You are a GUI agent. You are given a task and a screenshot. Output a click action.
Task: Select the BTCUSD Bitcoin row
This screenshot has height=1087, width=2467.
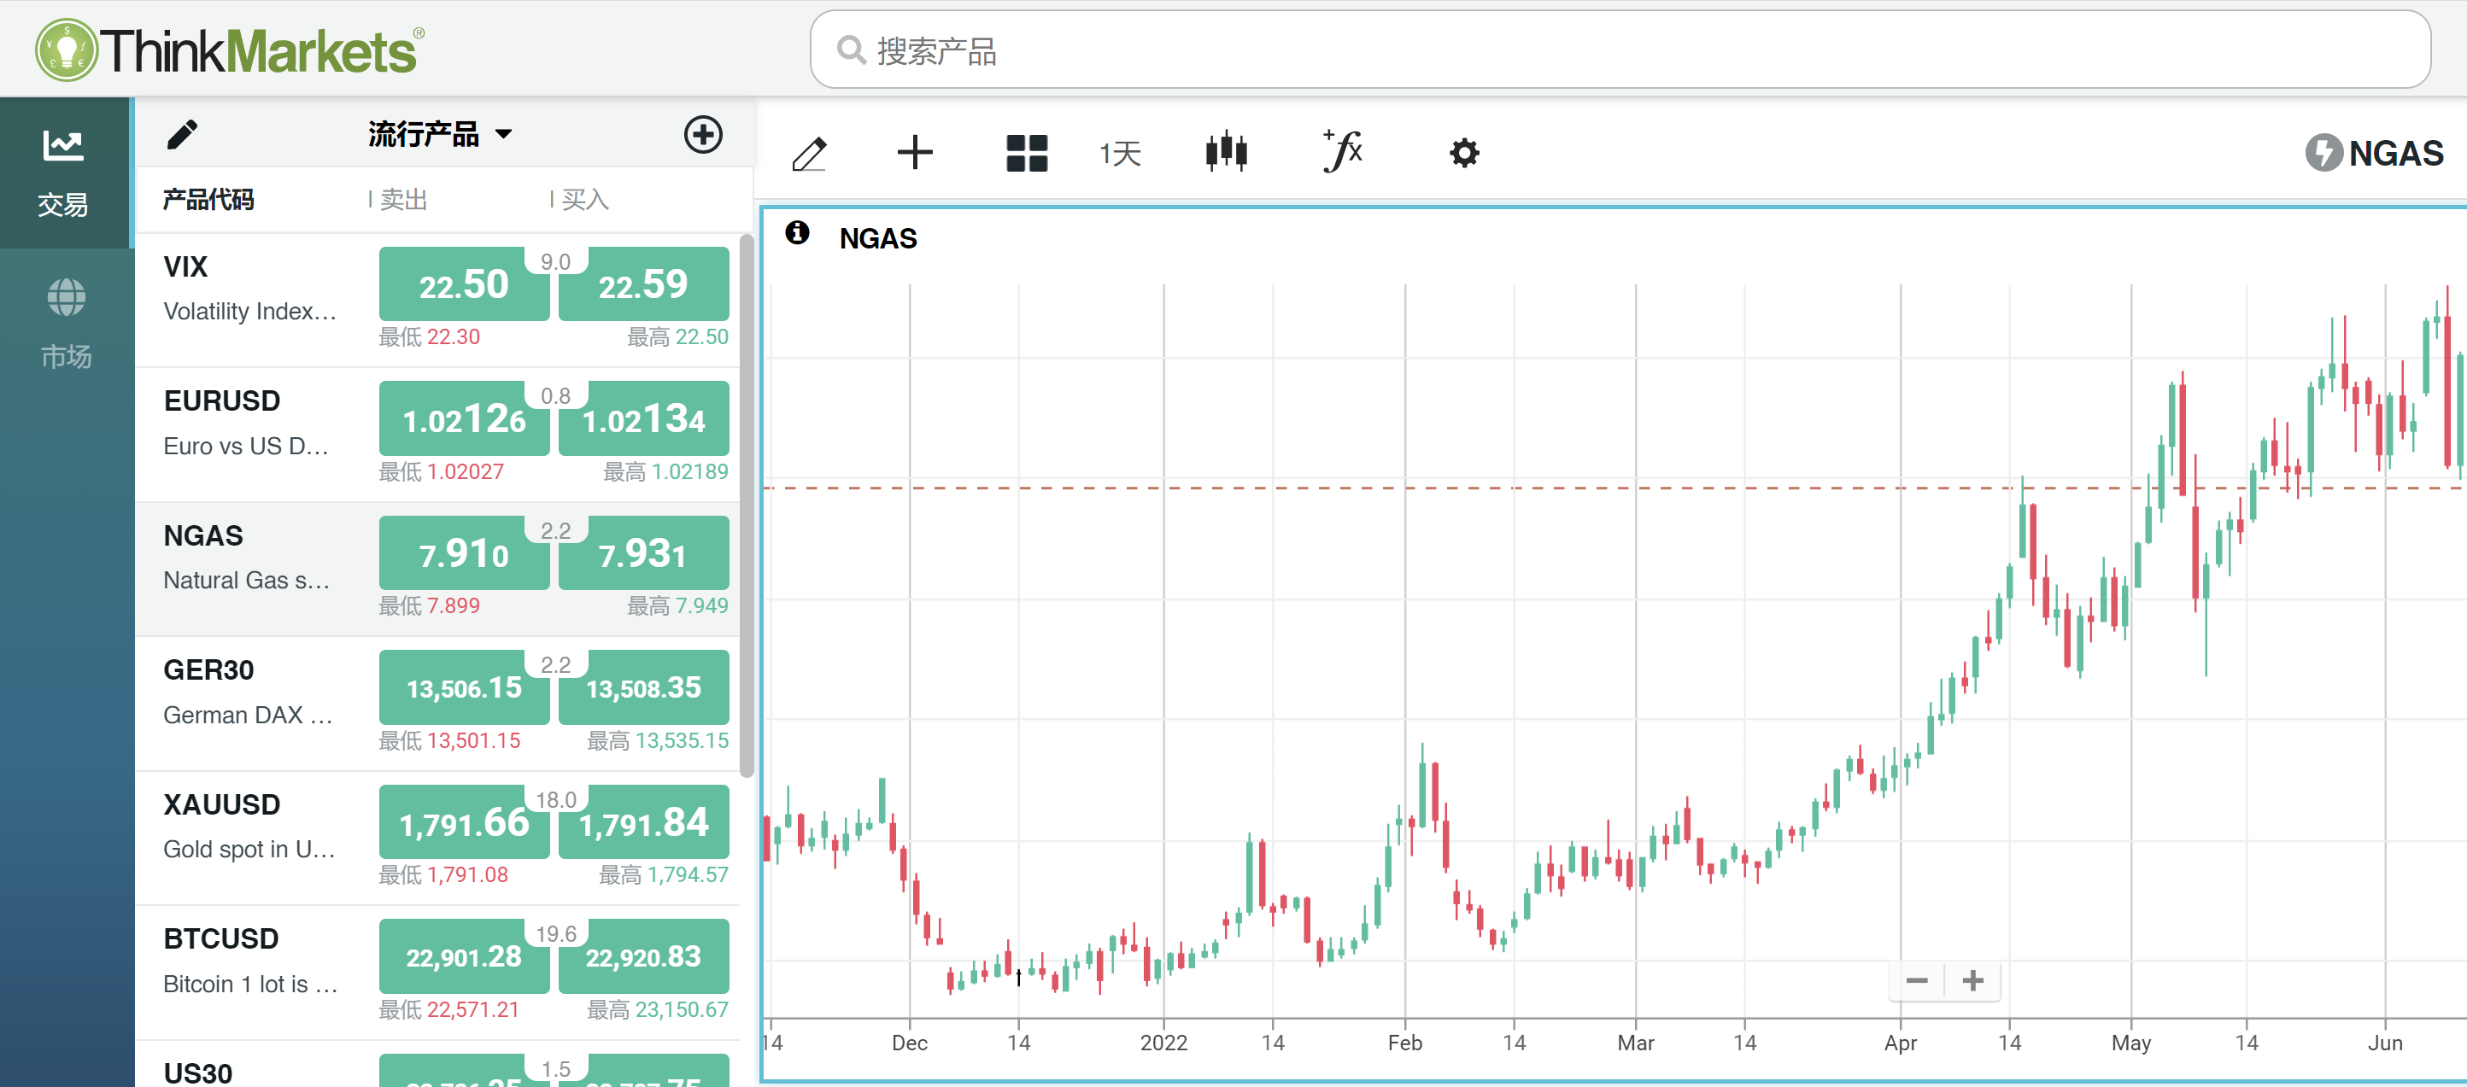tap(438, 972)
